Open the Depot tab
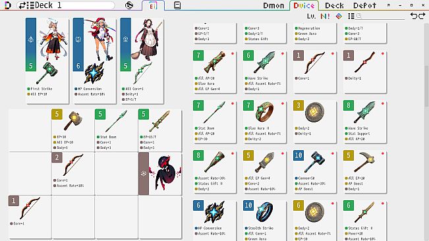This screenshot has width=429, height=241. (364, 5)
